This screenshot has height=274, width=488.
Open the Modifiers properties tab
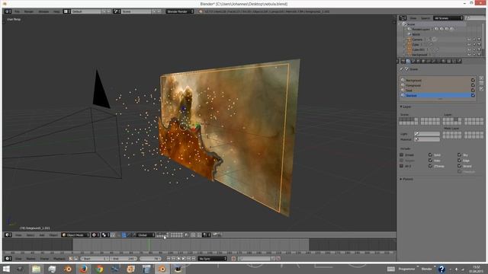434,61
